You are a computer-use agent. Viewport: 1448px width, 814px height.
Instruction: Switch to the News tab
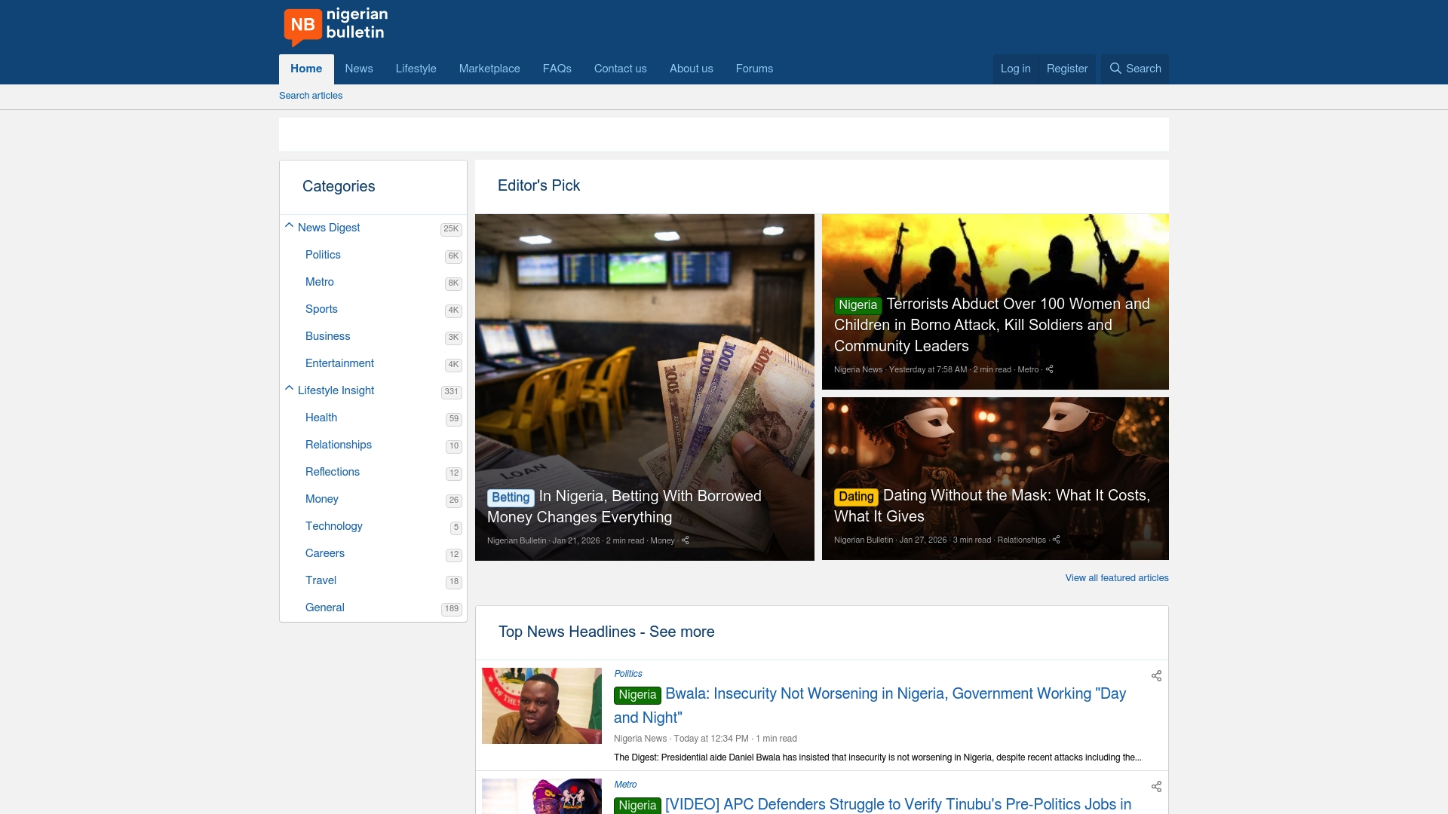(x=358, y=69)
